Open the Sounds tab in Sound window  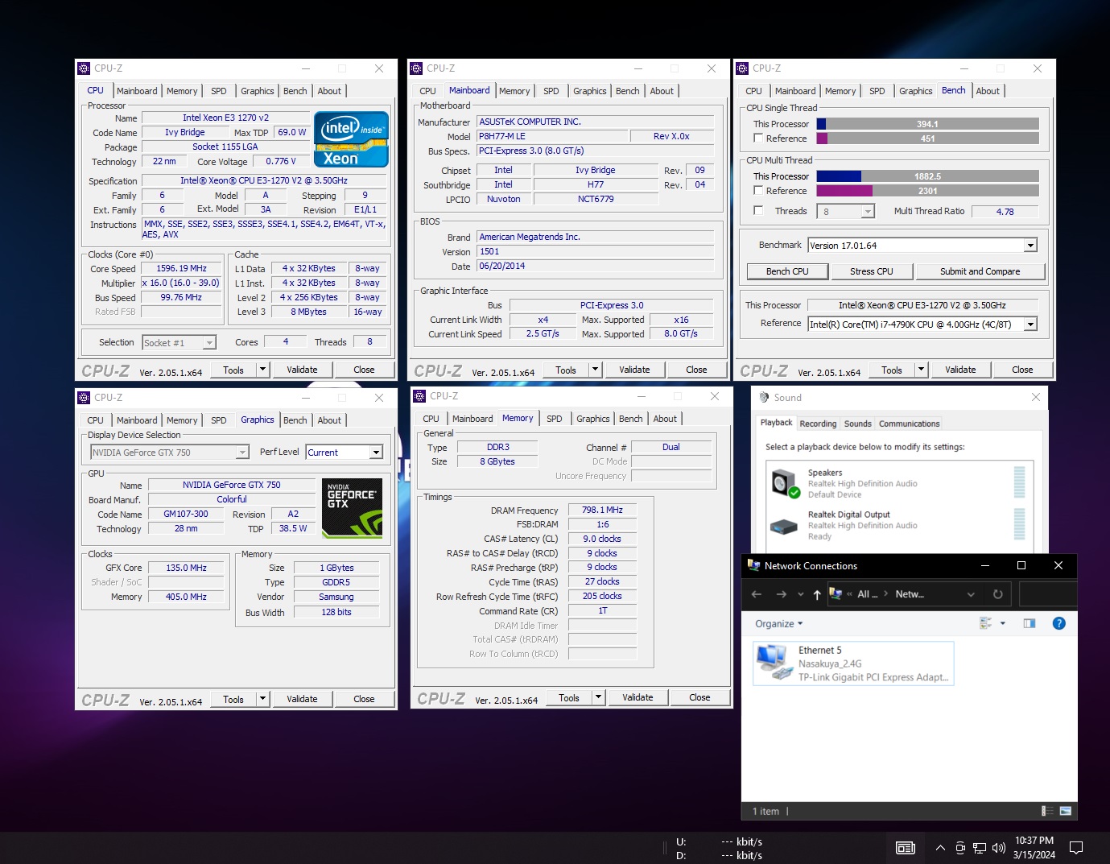[x=857, y=424]
